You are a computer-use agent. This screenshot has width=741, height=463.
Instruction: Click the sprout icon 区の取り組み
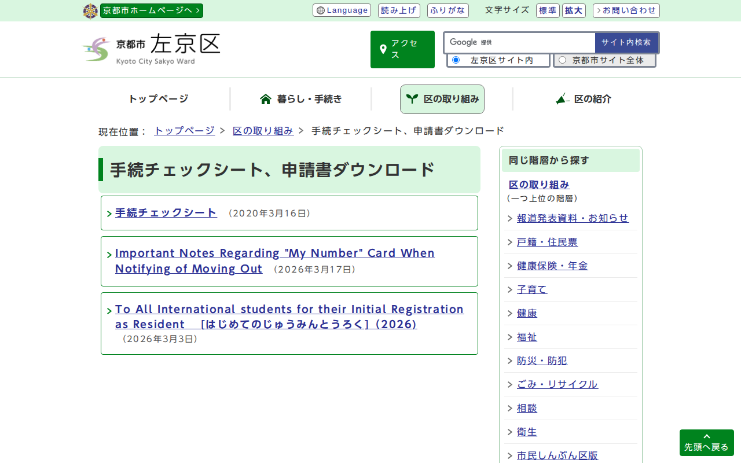click(442, 99)
